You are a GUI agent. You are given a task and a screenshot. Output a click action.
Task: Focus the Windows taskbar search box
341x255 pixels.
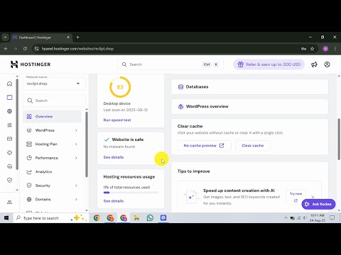coord(51,218)
